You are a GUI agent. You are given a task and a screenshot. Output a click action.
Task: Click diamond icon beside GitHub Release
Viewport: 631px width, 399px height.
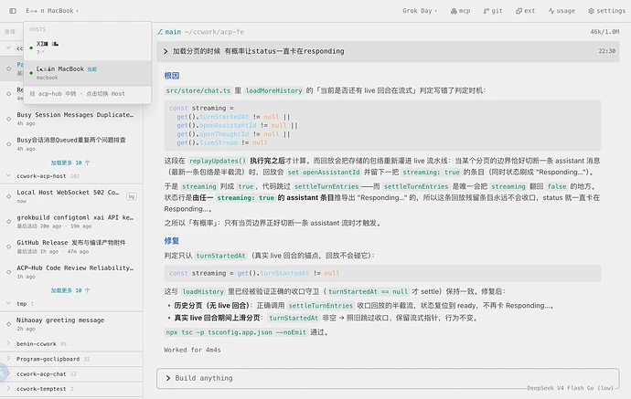click(9, 247)
